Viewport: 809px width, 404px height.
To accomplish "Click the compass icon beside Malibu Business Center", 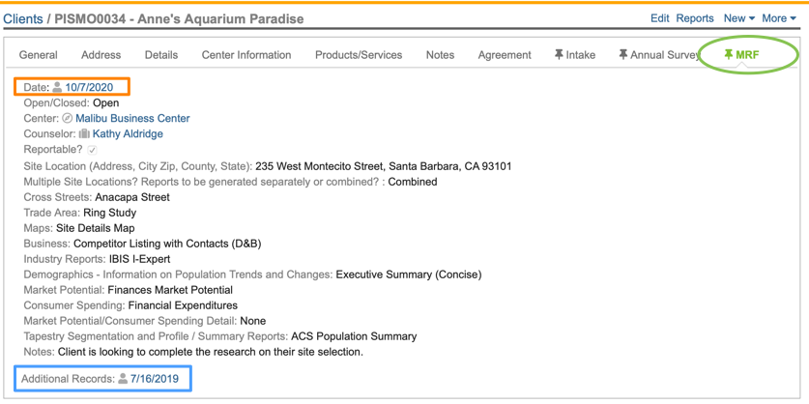I will point(68,119).
